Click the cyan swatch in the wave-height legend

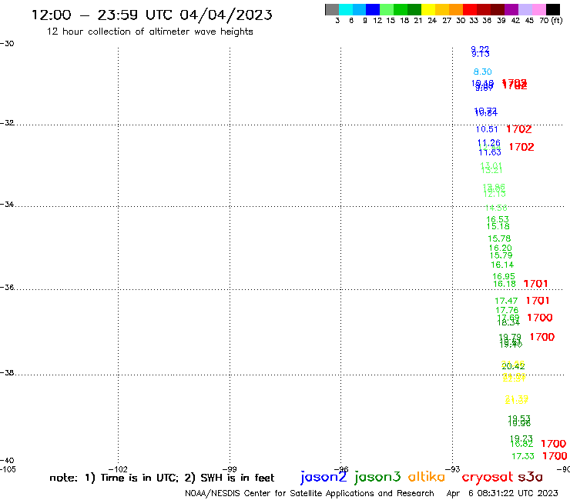point(346,9)
